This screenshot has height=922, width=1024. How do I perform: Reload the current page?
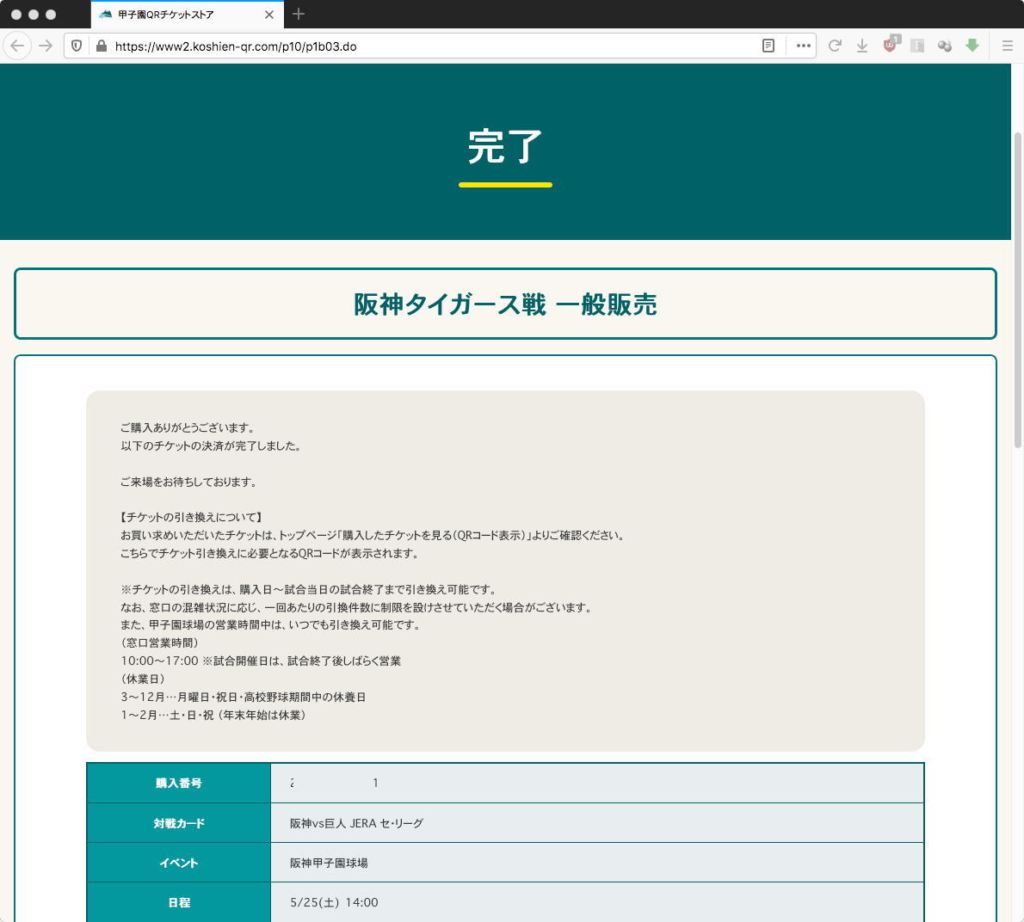835,46
